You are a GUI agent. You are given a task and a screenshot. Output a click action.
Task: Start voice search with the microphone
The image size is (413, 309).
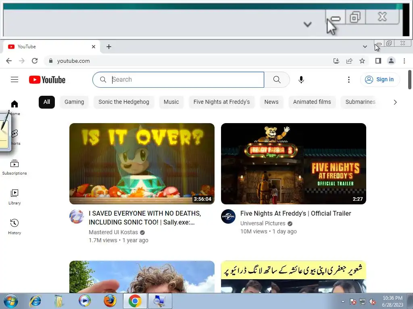pyautogui.click(x=301, y=80)
